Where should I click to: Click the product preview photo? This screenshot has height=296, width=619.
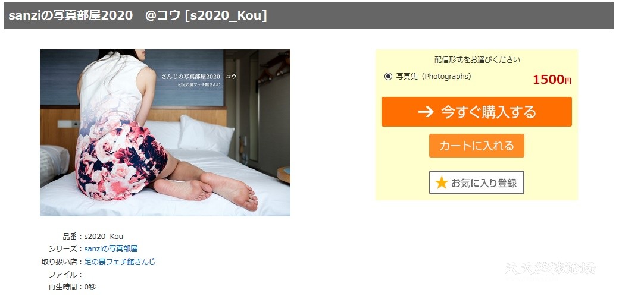coord(165,133)
